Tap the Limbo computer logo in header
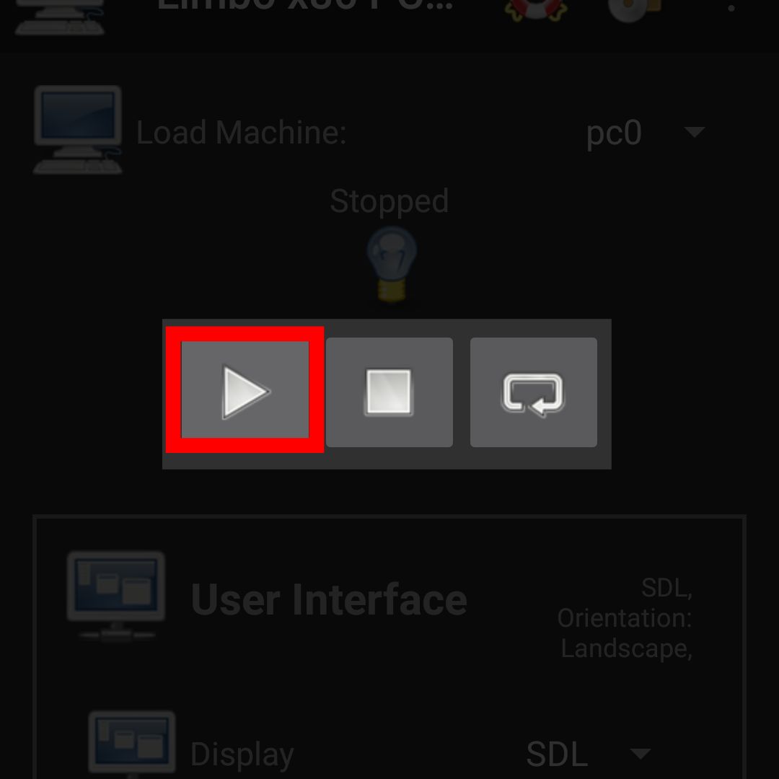 coord(60,16)
